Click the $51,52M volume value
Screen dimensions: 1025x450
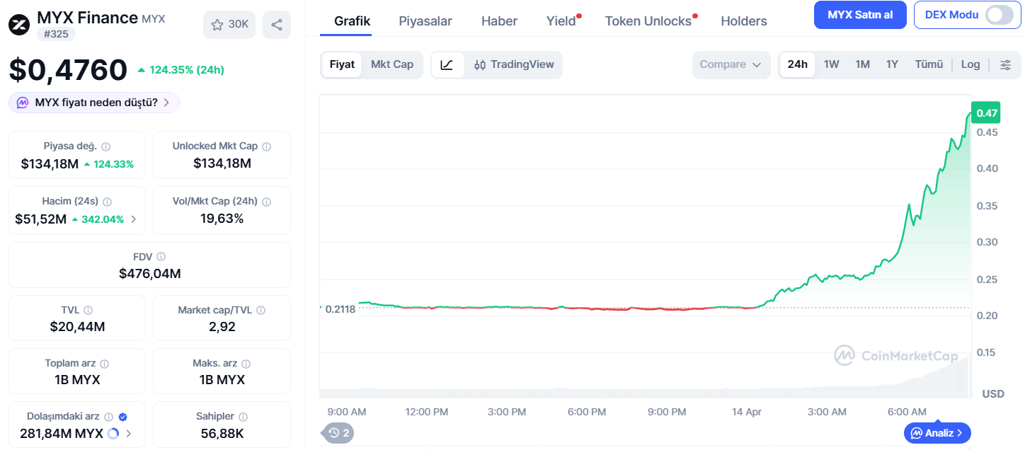[40, 219]
